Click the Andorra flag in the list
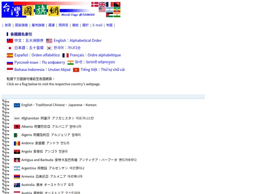Screen dimensions: 259x194 pos(17,143)
